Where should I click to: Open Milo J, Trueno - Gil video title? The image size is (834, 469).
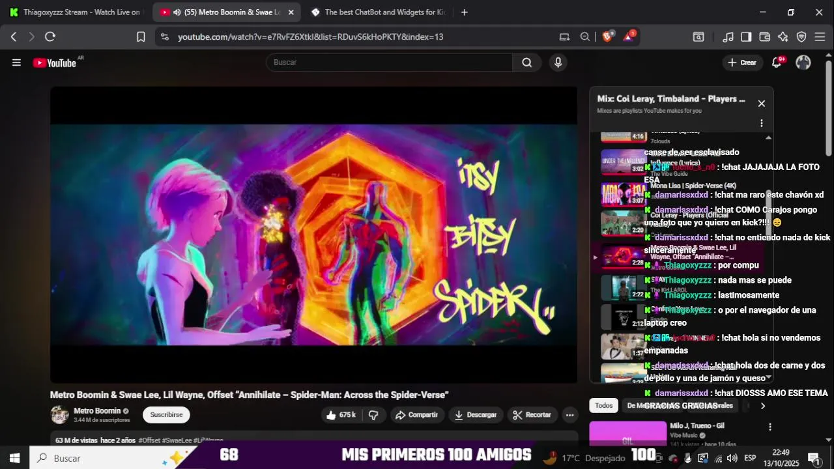[697, 426]
